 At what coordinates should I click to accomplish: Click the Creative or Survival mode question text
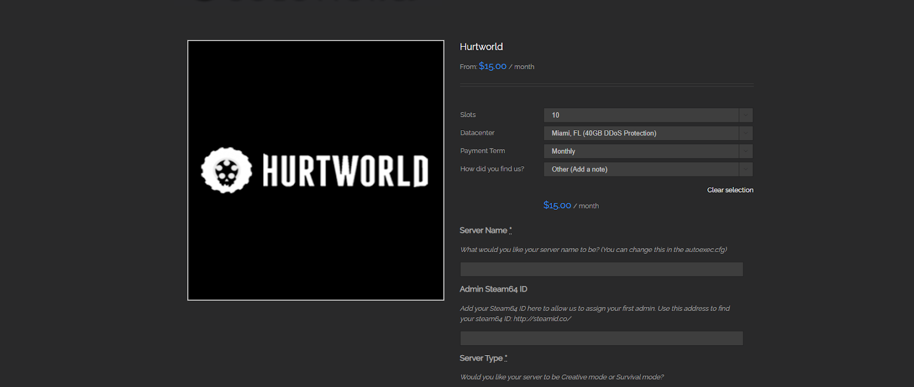click(562, 377)
